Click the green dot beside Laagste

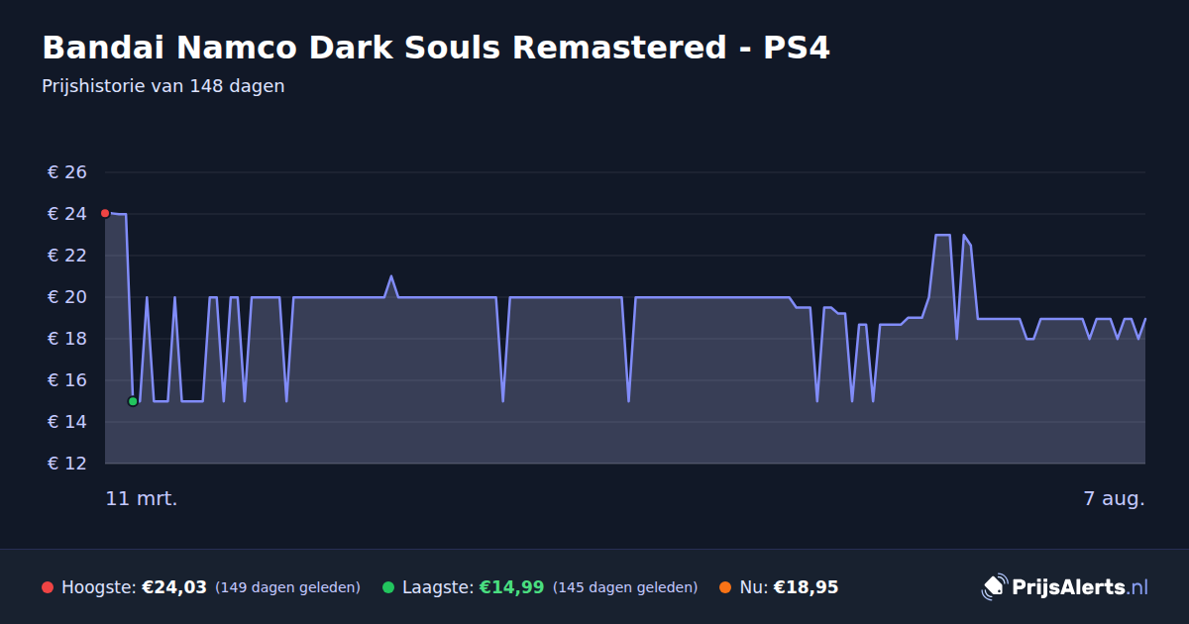pos(388,587)
